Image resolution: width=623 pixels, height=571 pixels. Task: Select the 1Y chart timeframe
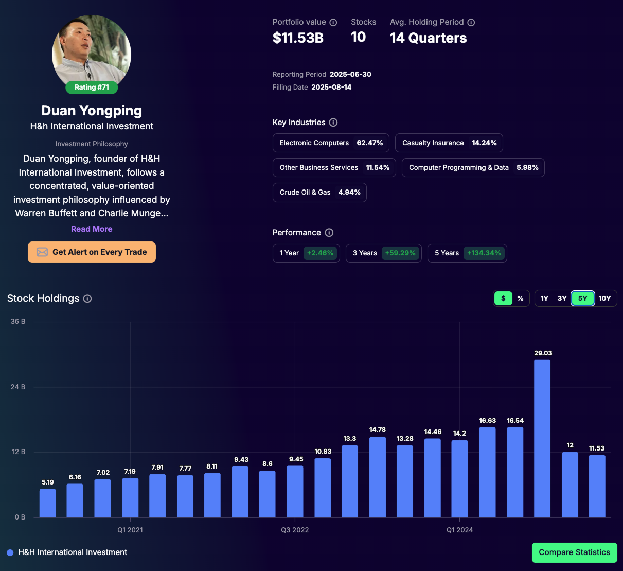point(544,298)
